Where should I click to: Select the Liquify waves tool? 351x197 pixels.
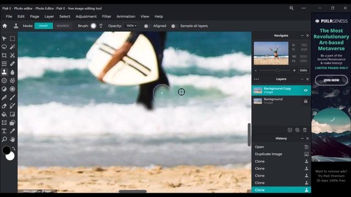tap(4, 64)
